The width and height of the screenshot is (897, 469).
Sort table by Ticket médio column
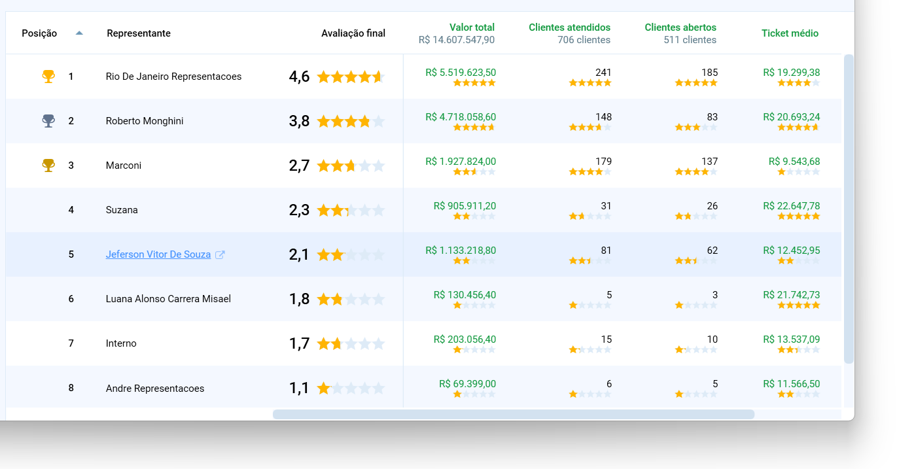click(x=790, y=33)
